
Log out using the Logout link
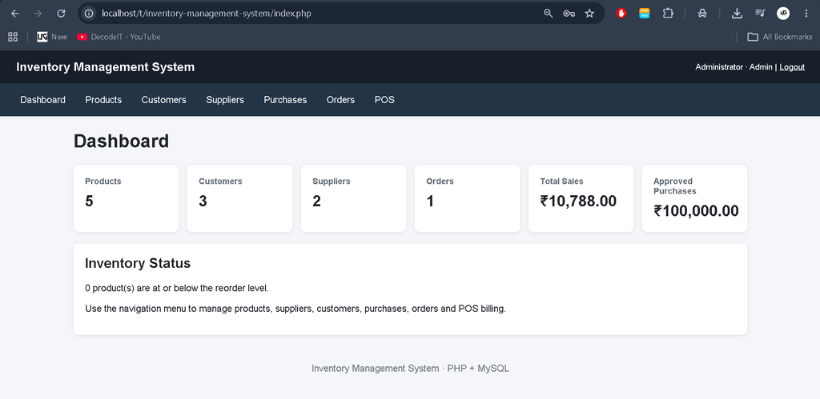(792, 67)
